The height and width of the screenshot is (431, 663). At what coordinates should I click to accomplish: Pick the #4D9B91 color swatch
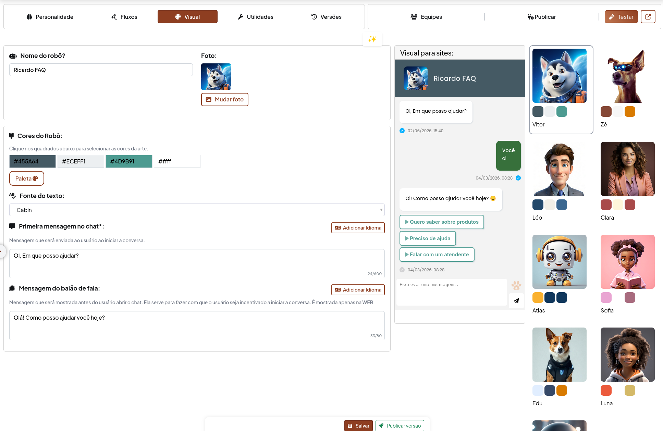click(129, 161)
